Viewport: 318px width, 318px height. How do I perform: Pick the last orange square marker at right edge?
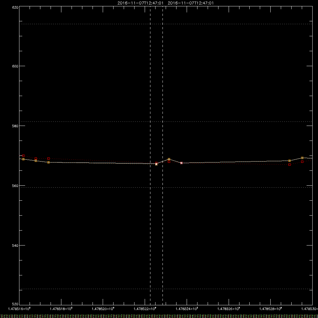click(x=302, y=158)
